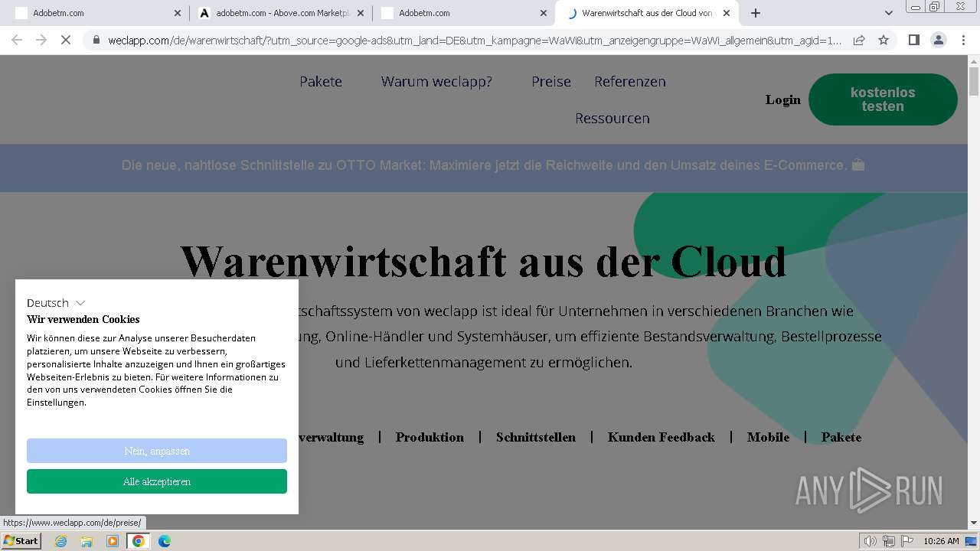Click the kostenlos testen button
This screenshot has width=980, height=551.
[883, 99]
